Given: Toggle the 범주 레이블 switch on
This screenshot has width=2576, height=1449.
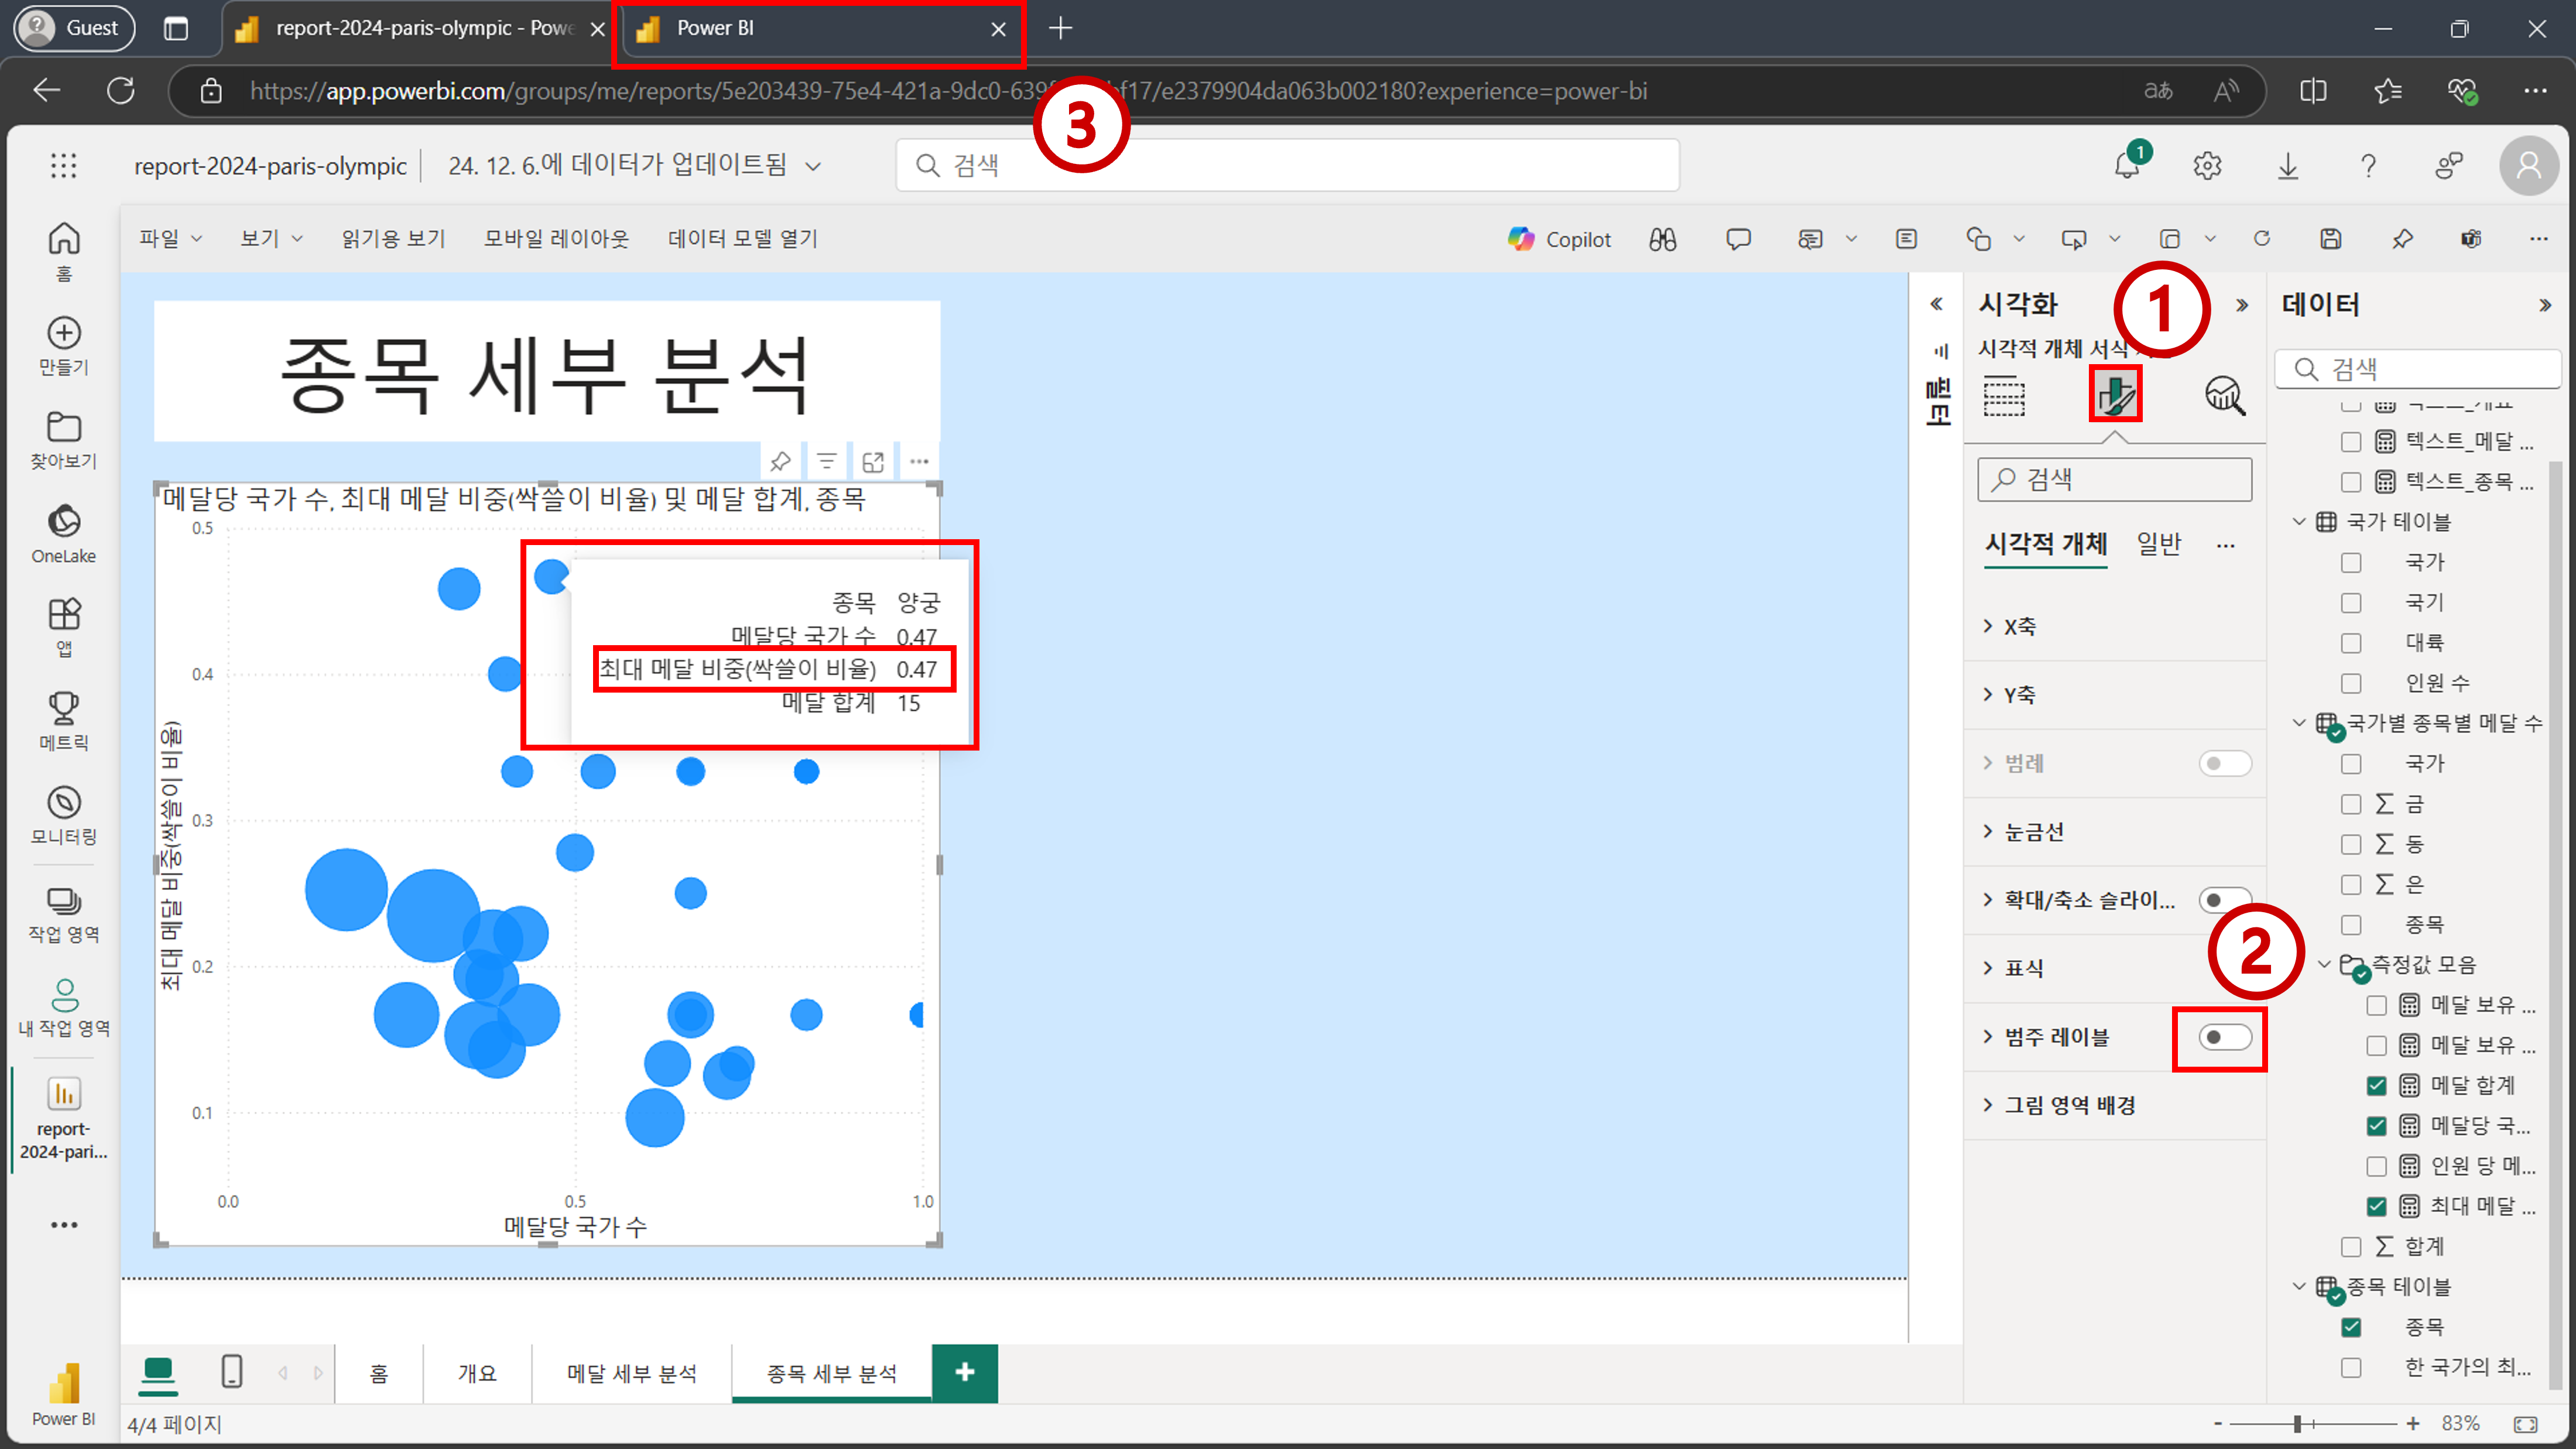Looking at the screenshot, I should [x=2223, y=1037].
